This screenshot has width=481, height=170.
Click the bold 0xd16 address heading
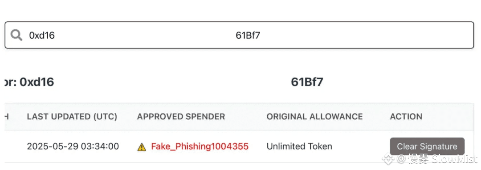[x=37, y=82]
